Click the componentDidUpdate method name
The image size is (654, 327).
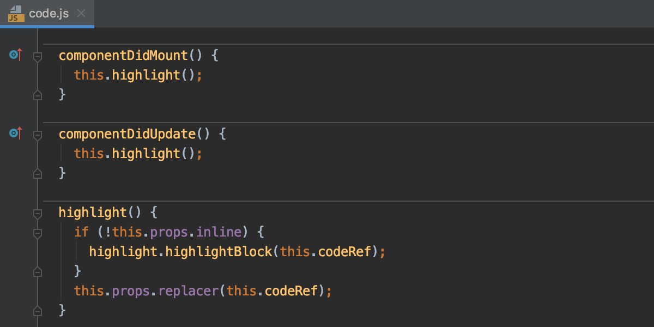tap(128, 134)
